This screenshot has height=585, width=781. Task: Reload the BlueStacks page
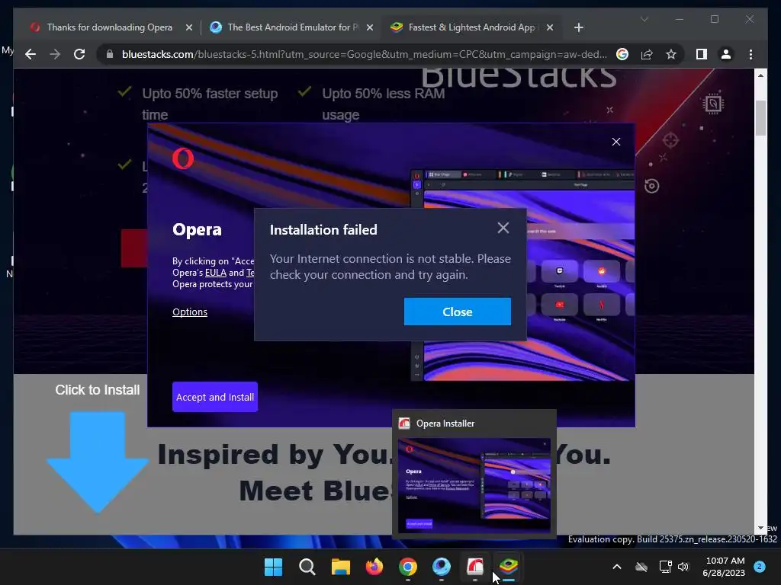(x=79, y=54)
